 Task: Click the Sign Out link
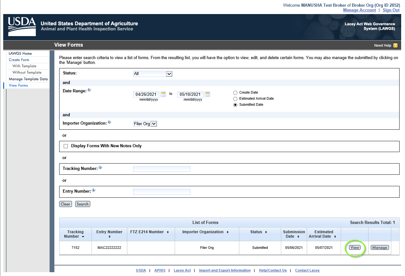391,10
